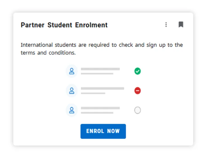Click the Partner Student Enrolment title

(x=64, y=25)
